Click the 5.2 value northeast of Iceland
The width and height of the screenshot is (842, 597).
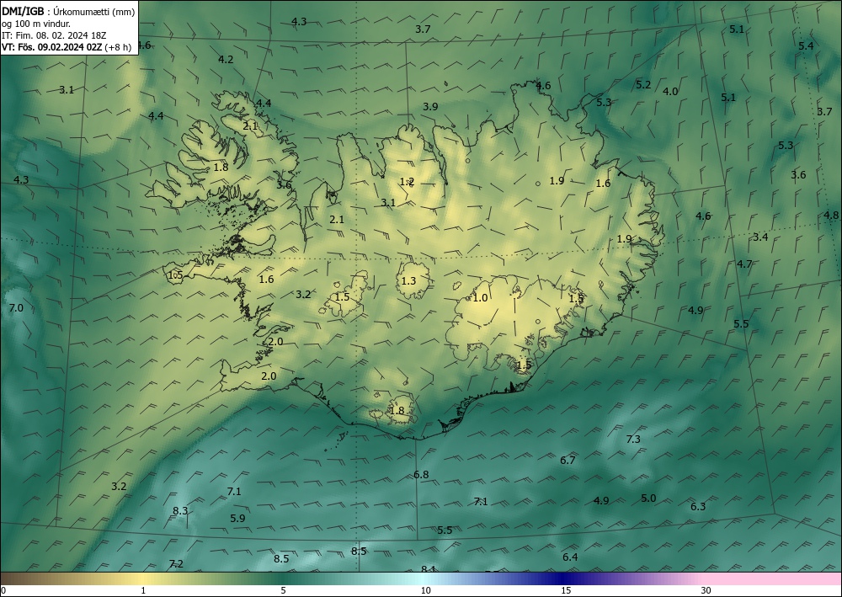643,85
